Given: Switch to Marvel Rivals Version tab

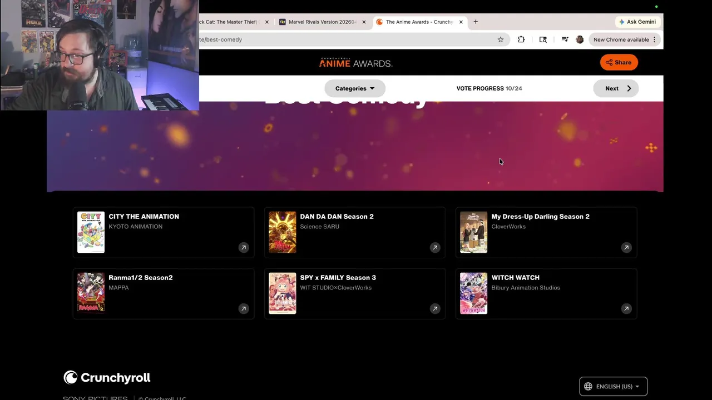Looking at the screenshot, I should click(323, 22).
